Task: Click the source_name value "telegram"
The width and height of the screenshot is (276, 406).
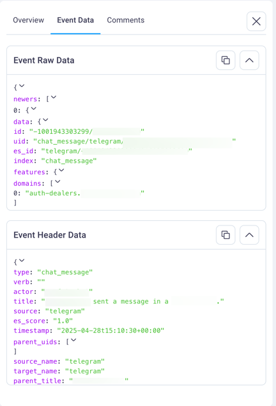Action: [85, 362]
